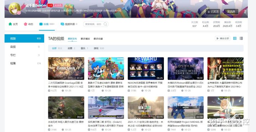Open title 机甲对战端游 Project MIKHAIL
256x132 pixels.
point(185,124)
